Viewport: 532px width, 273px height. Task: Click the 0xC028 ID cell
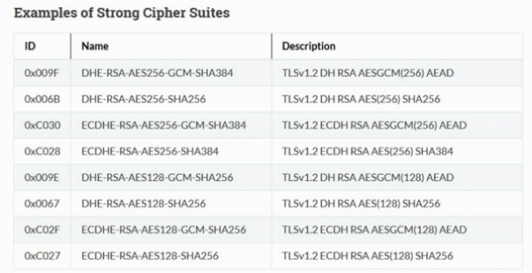(42, 152)
